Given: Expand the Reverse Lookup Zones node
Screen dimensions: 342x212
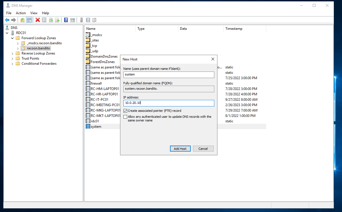Looking at the screenshot, I should tap(12, 53).
